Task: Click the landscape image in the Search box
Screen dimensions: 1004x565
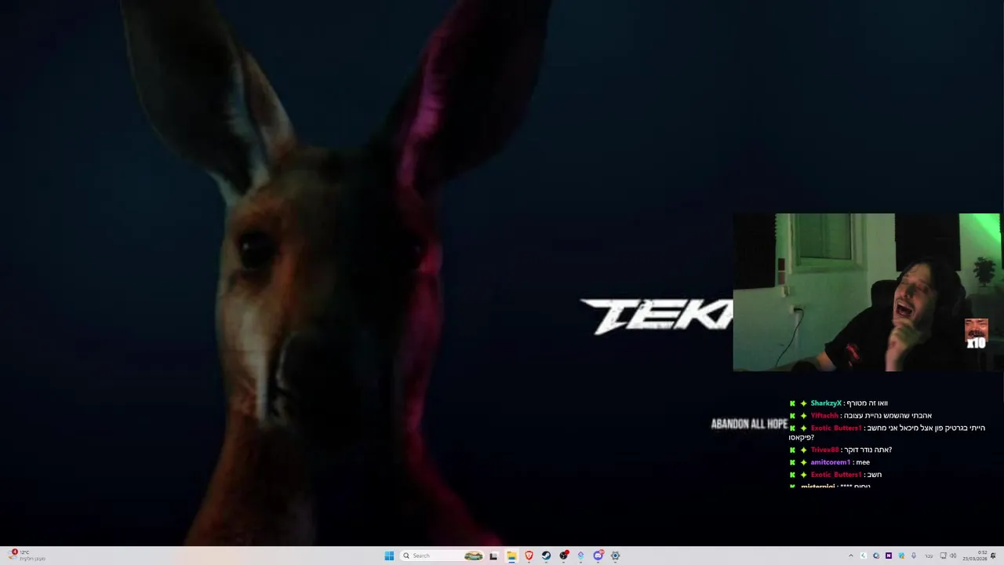Action: (473, 556)
